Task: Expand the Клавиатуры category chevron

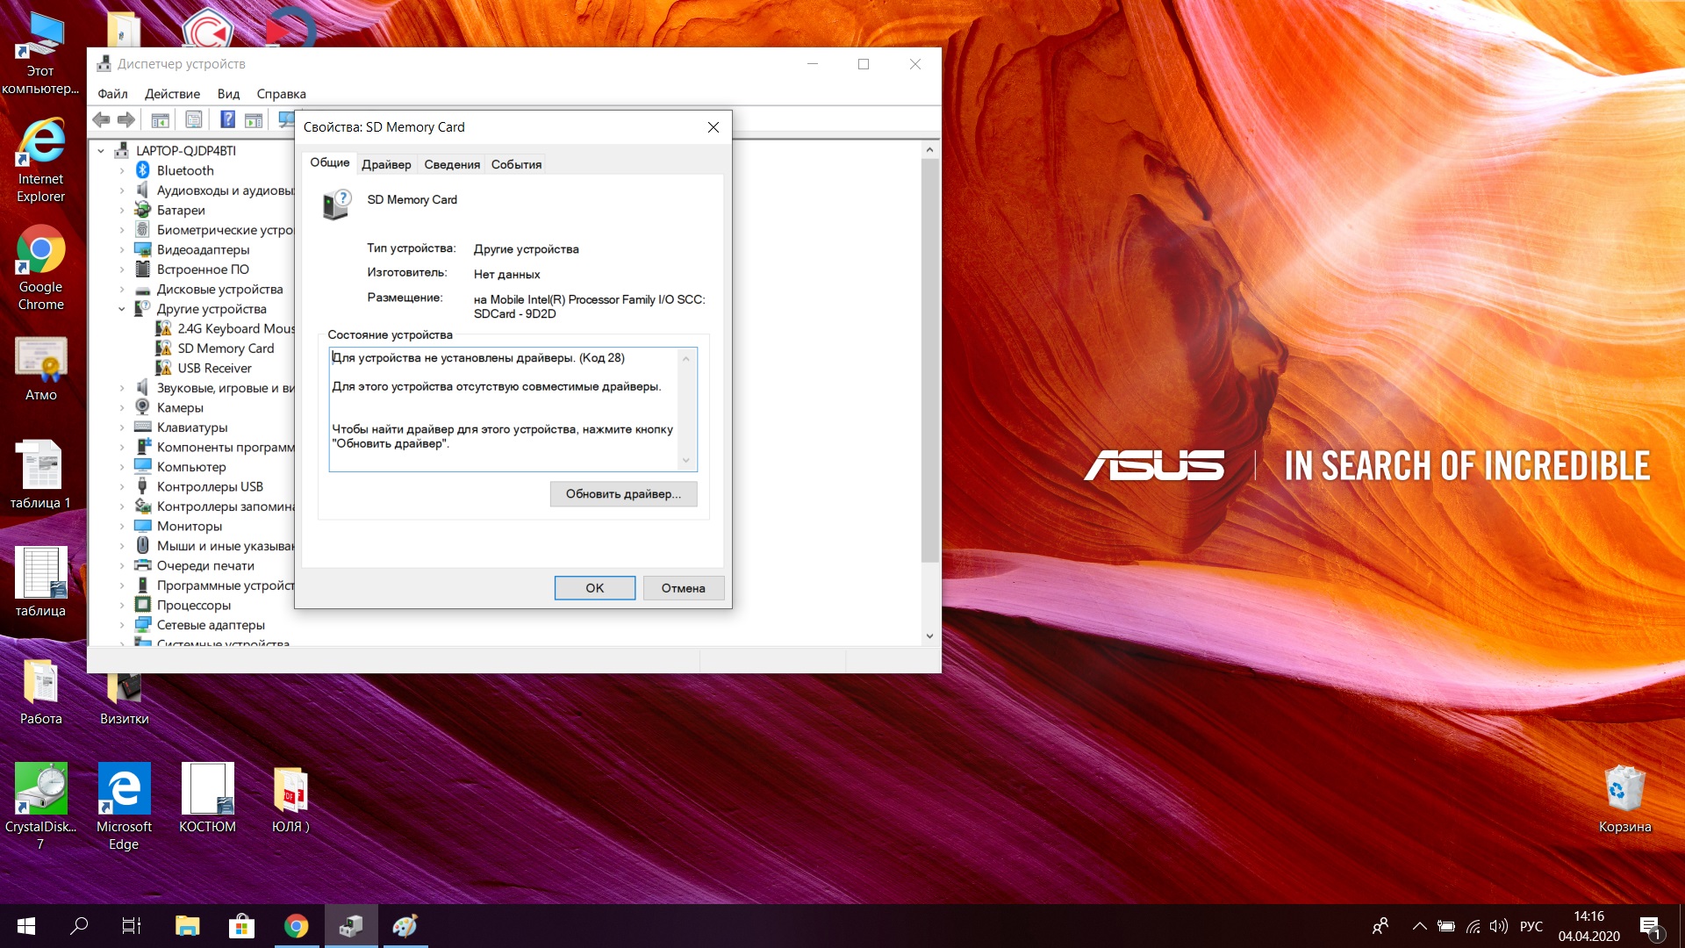Action: (122, 427)
